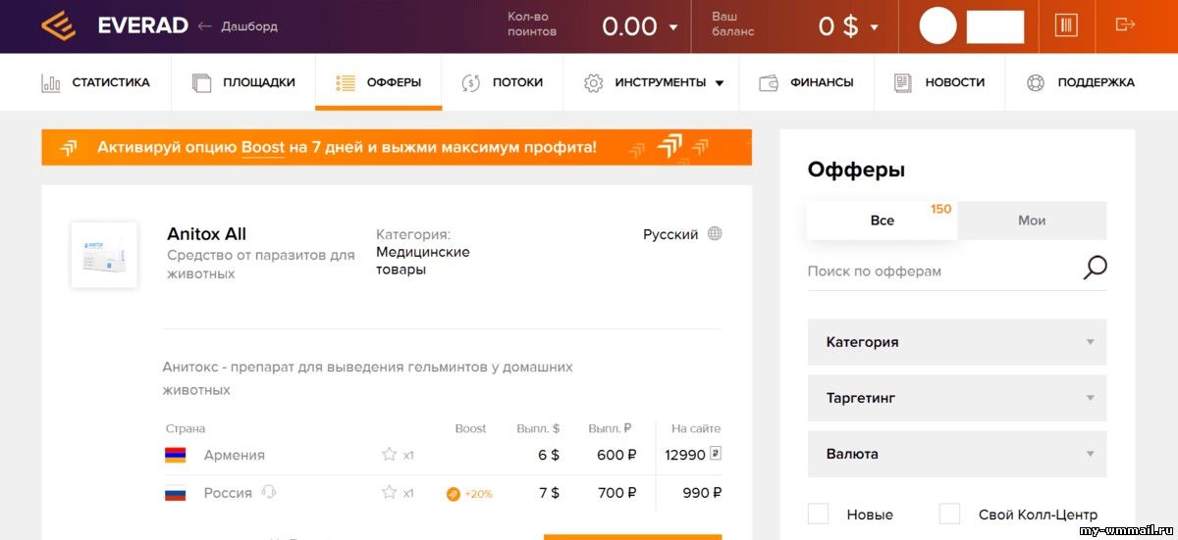The width and height of the screenshot is (1178, 540).
Task: Click the Россия country name
Action: click(229, 493)
